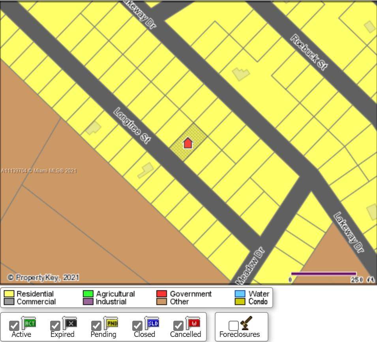Click the Government red legend swatch
This screenshot has height=342, width=377.
(x=161, y=294)
